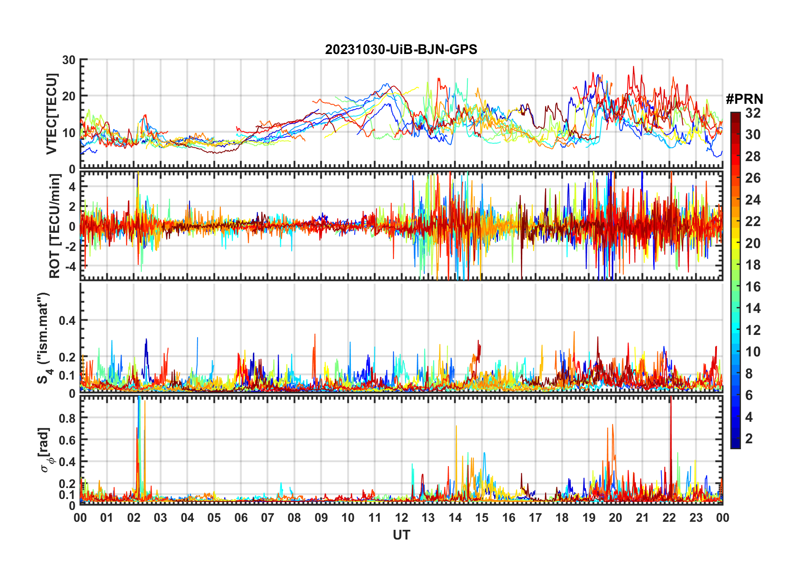Select x-axis hour label 11
The width and height of the screenshot is (803, 561).
pyautogui.click(x=375, y=518)
